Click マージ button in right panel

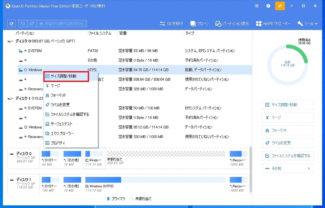point(288,118)
